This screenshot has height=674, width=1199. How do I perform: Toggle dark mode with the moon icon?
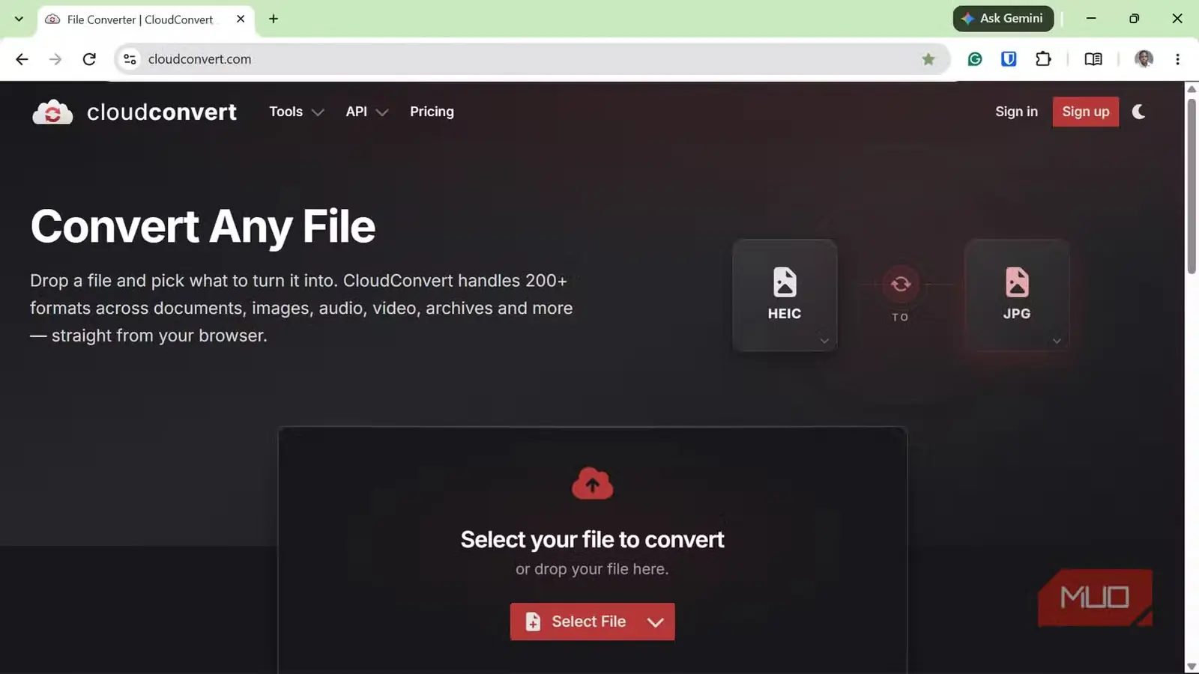click(x=1138, y=112)
